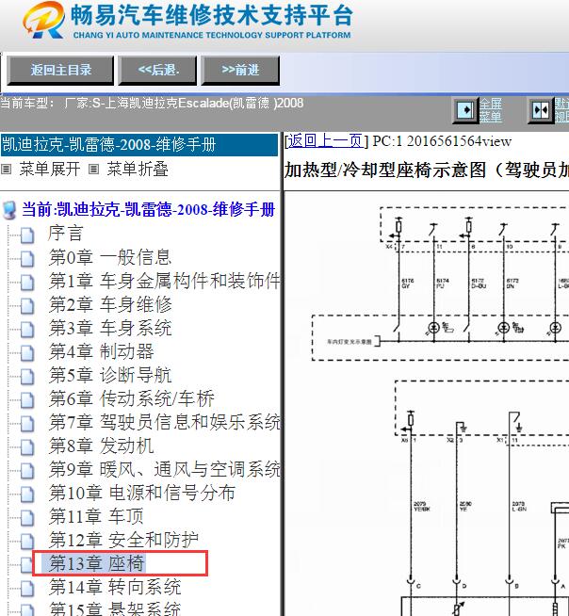Open 第3章 车身系统
The width and height of the screenshot is (569, 616).
[110, 328]
